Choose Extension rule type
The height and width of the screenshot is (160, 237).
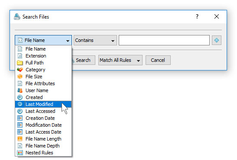(x=43, y=56)
